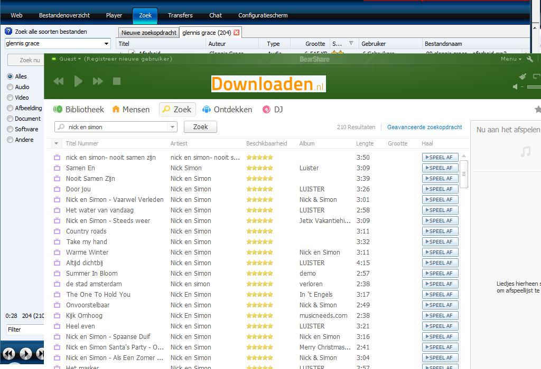
Task: Open the 'Chat' tab
Action: (216, 15)
